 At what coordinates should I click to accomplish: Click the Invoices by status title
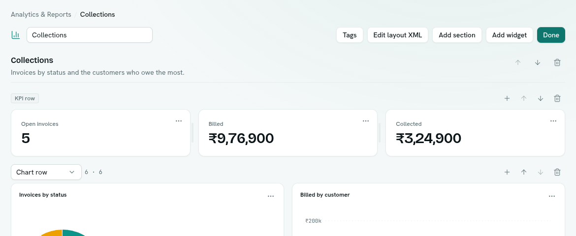pyautogui.click(x=43, y=195)
